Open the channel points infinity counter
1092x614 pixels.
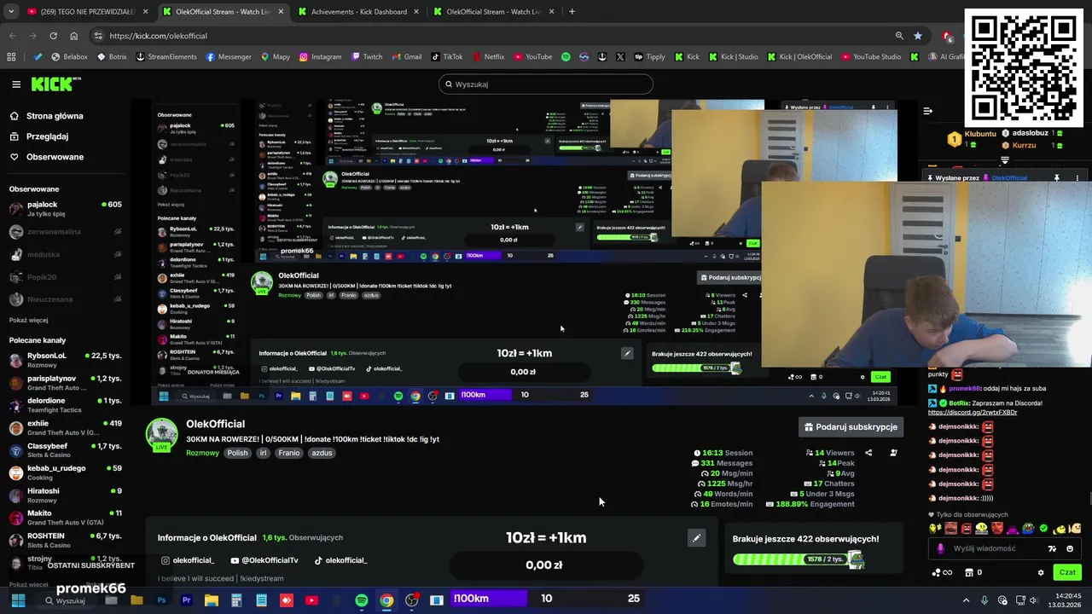pyautogui.click(x=943, y=572)
